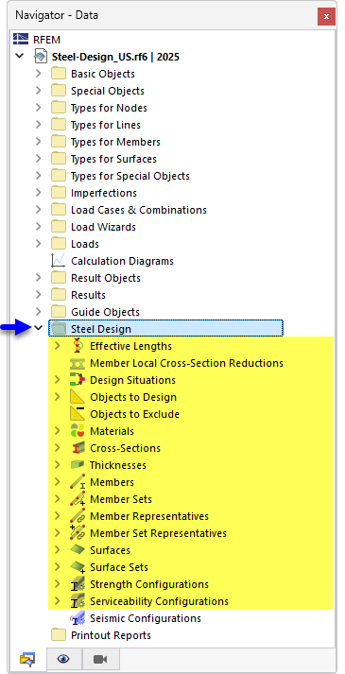Click the Seismic Configurations icon
Viewport: 345px width, 674px height.
78,618
